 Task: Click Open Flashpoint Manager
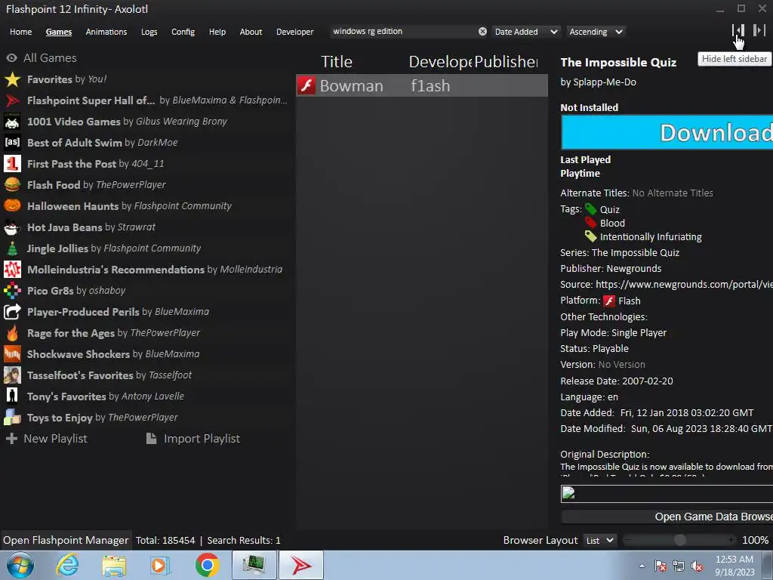66,541
